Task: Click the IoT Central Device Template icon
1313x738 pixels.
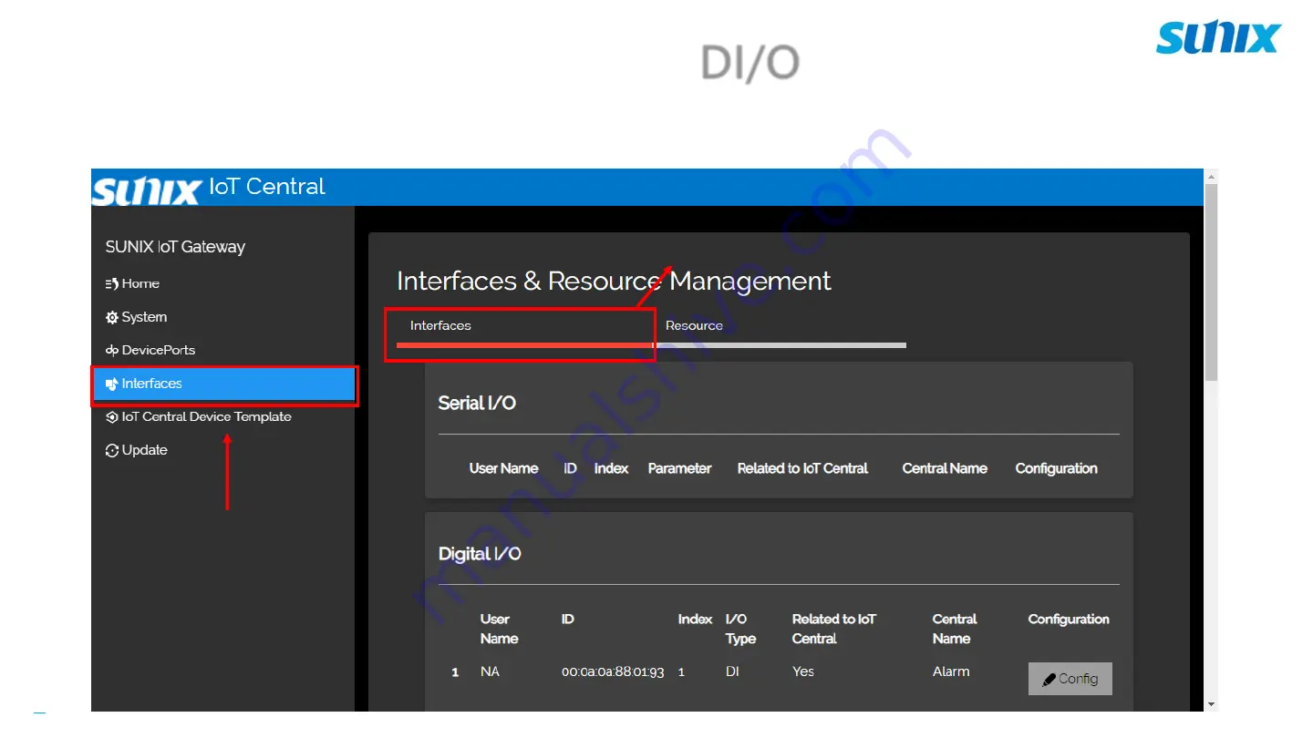Action: (112, 417)
